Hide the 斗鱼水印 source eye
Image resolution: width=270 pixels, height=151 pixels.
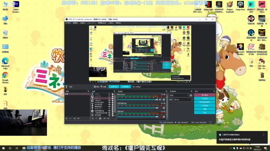coord(109,100)
